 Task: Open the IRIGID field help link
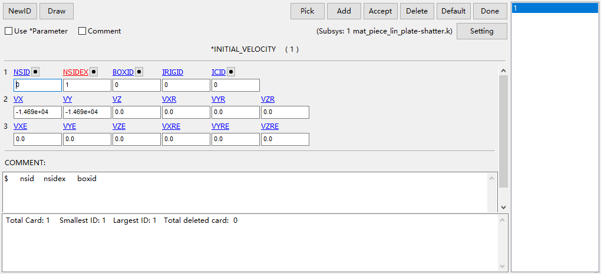tap(173, 72)
